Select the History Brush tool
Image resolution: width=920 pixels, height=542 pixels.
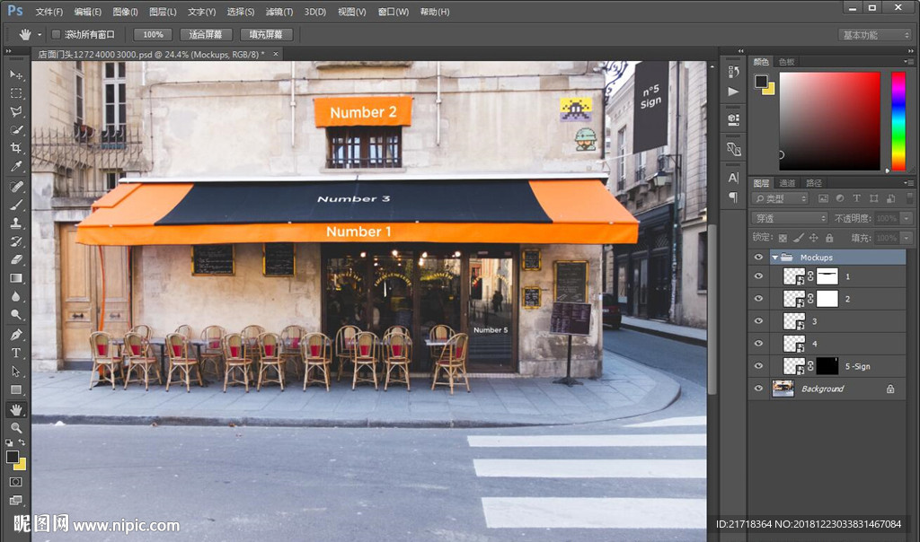16,241
